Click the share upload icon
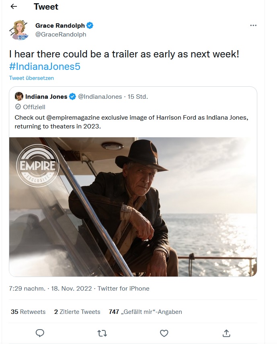Viewport: 277px width, 344px height. click(x=226, y=333)
